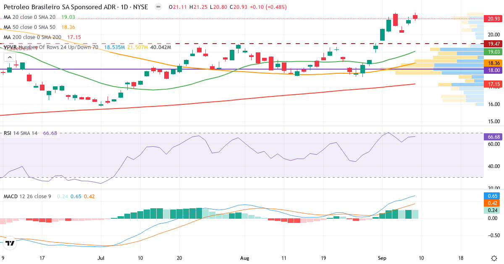Click the open value O21.11
Screen dimensions: 504x264
tap(178, 7)
